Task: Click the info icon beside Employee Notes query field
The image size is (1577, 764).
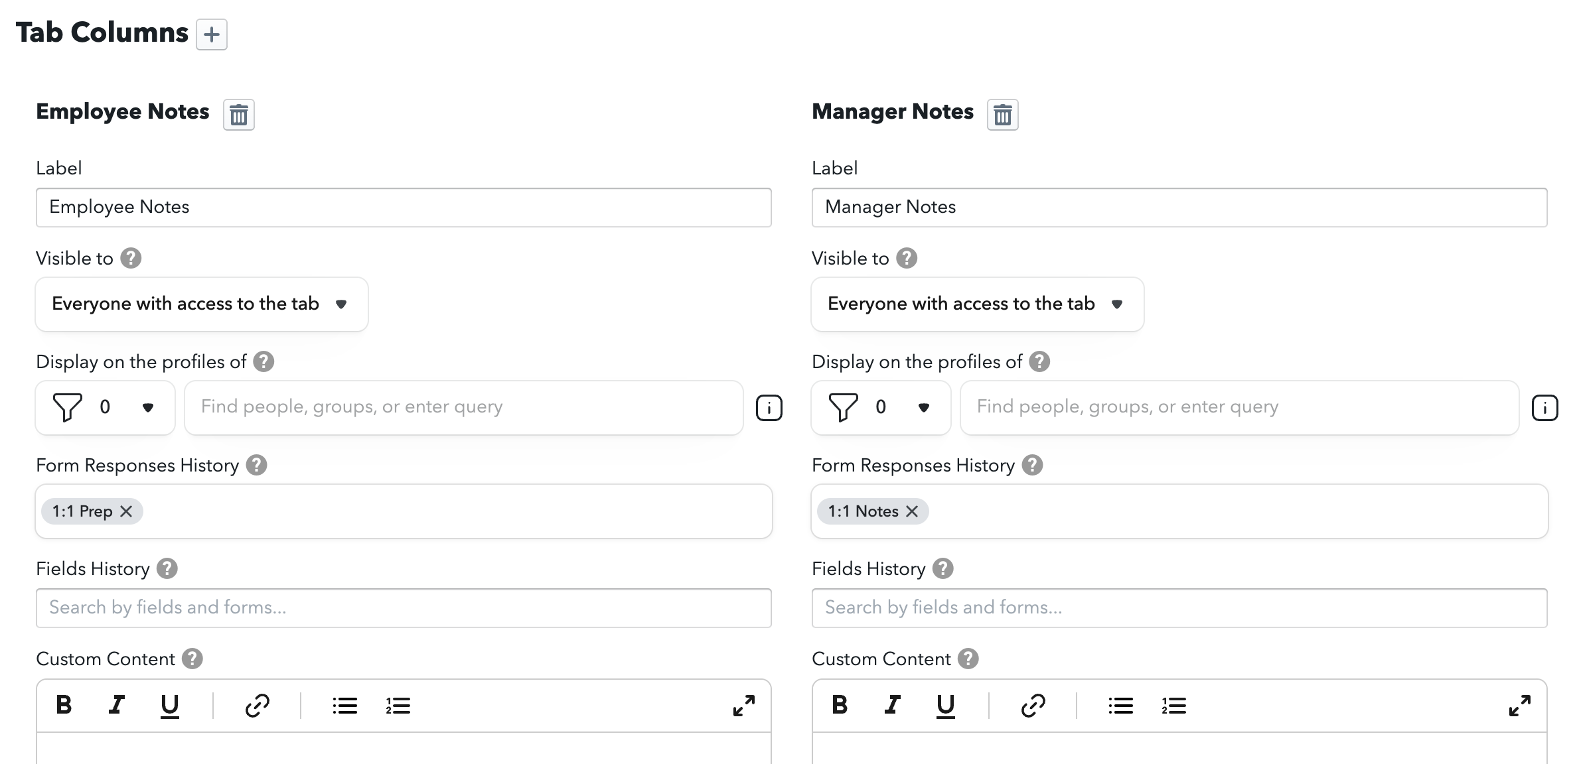Action: [x=770, y=408]
